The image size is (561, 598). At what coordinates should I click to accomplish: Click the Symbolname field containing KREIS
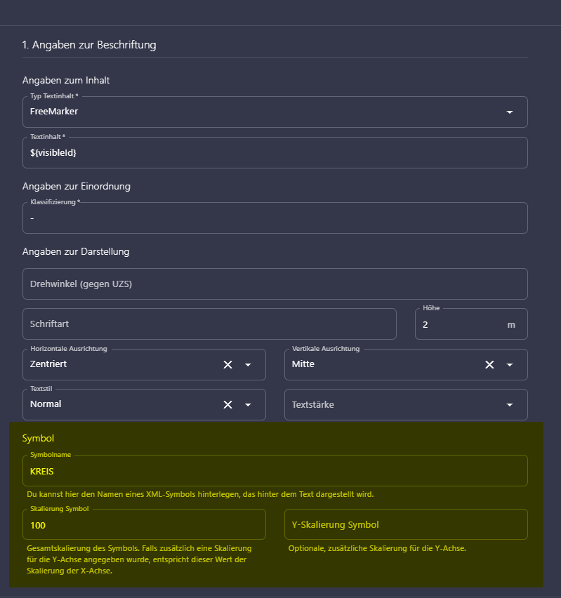coord(274,470)
